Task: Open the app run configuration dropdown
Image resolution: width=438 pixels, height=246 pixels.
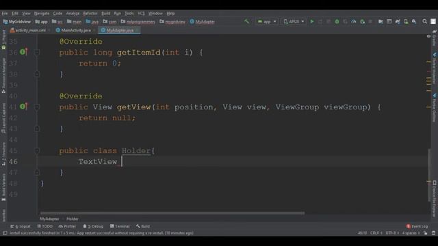Action: 267,21
